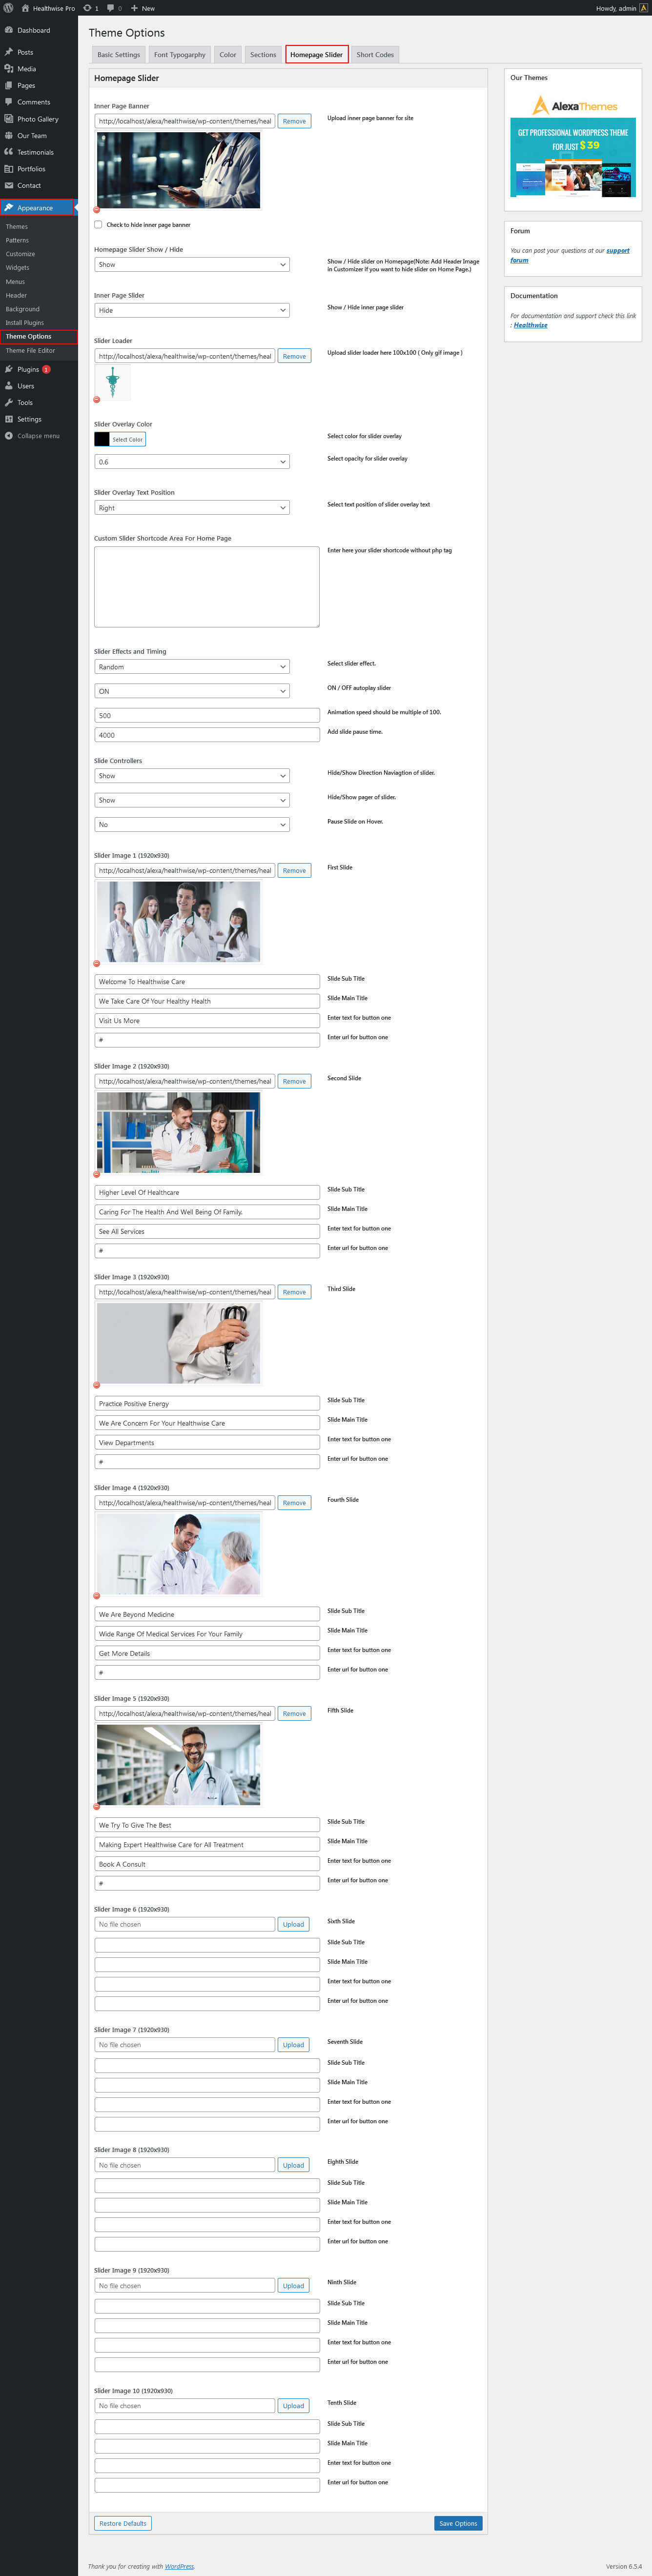Open the Media icon in sidebar
652x2576 pixels.
point(9,69)
